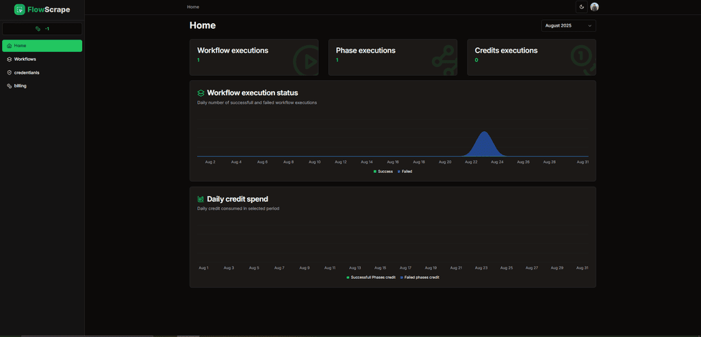Click the chart icon beside Daily credit spend
701x337 pixels.
pos(201,199)
